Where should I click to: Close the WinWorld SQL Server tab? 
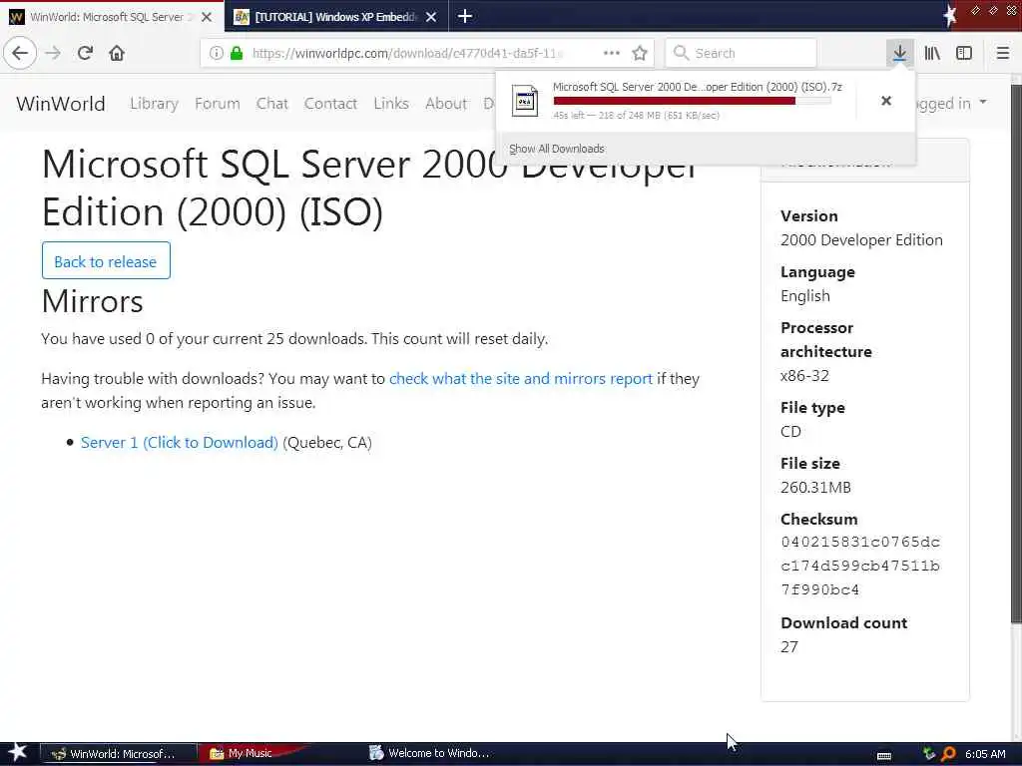tap(207, 17)
